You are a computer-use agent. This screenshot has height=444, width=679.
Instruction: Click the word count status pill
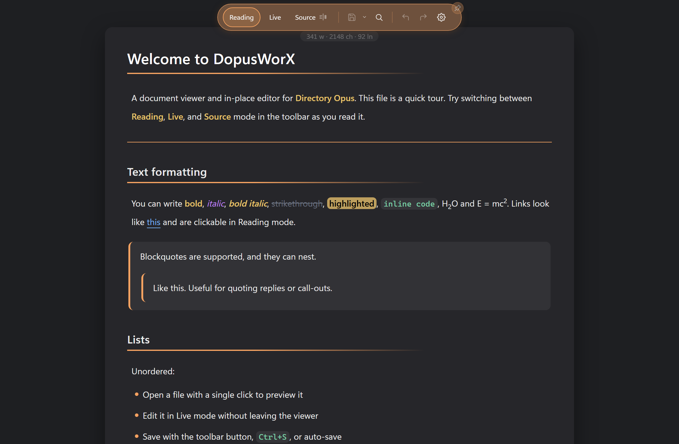pos(339,37)
